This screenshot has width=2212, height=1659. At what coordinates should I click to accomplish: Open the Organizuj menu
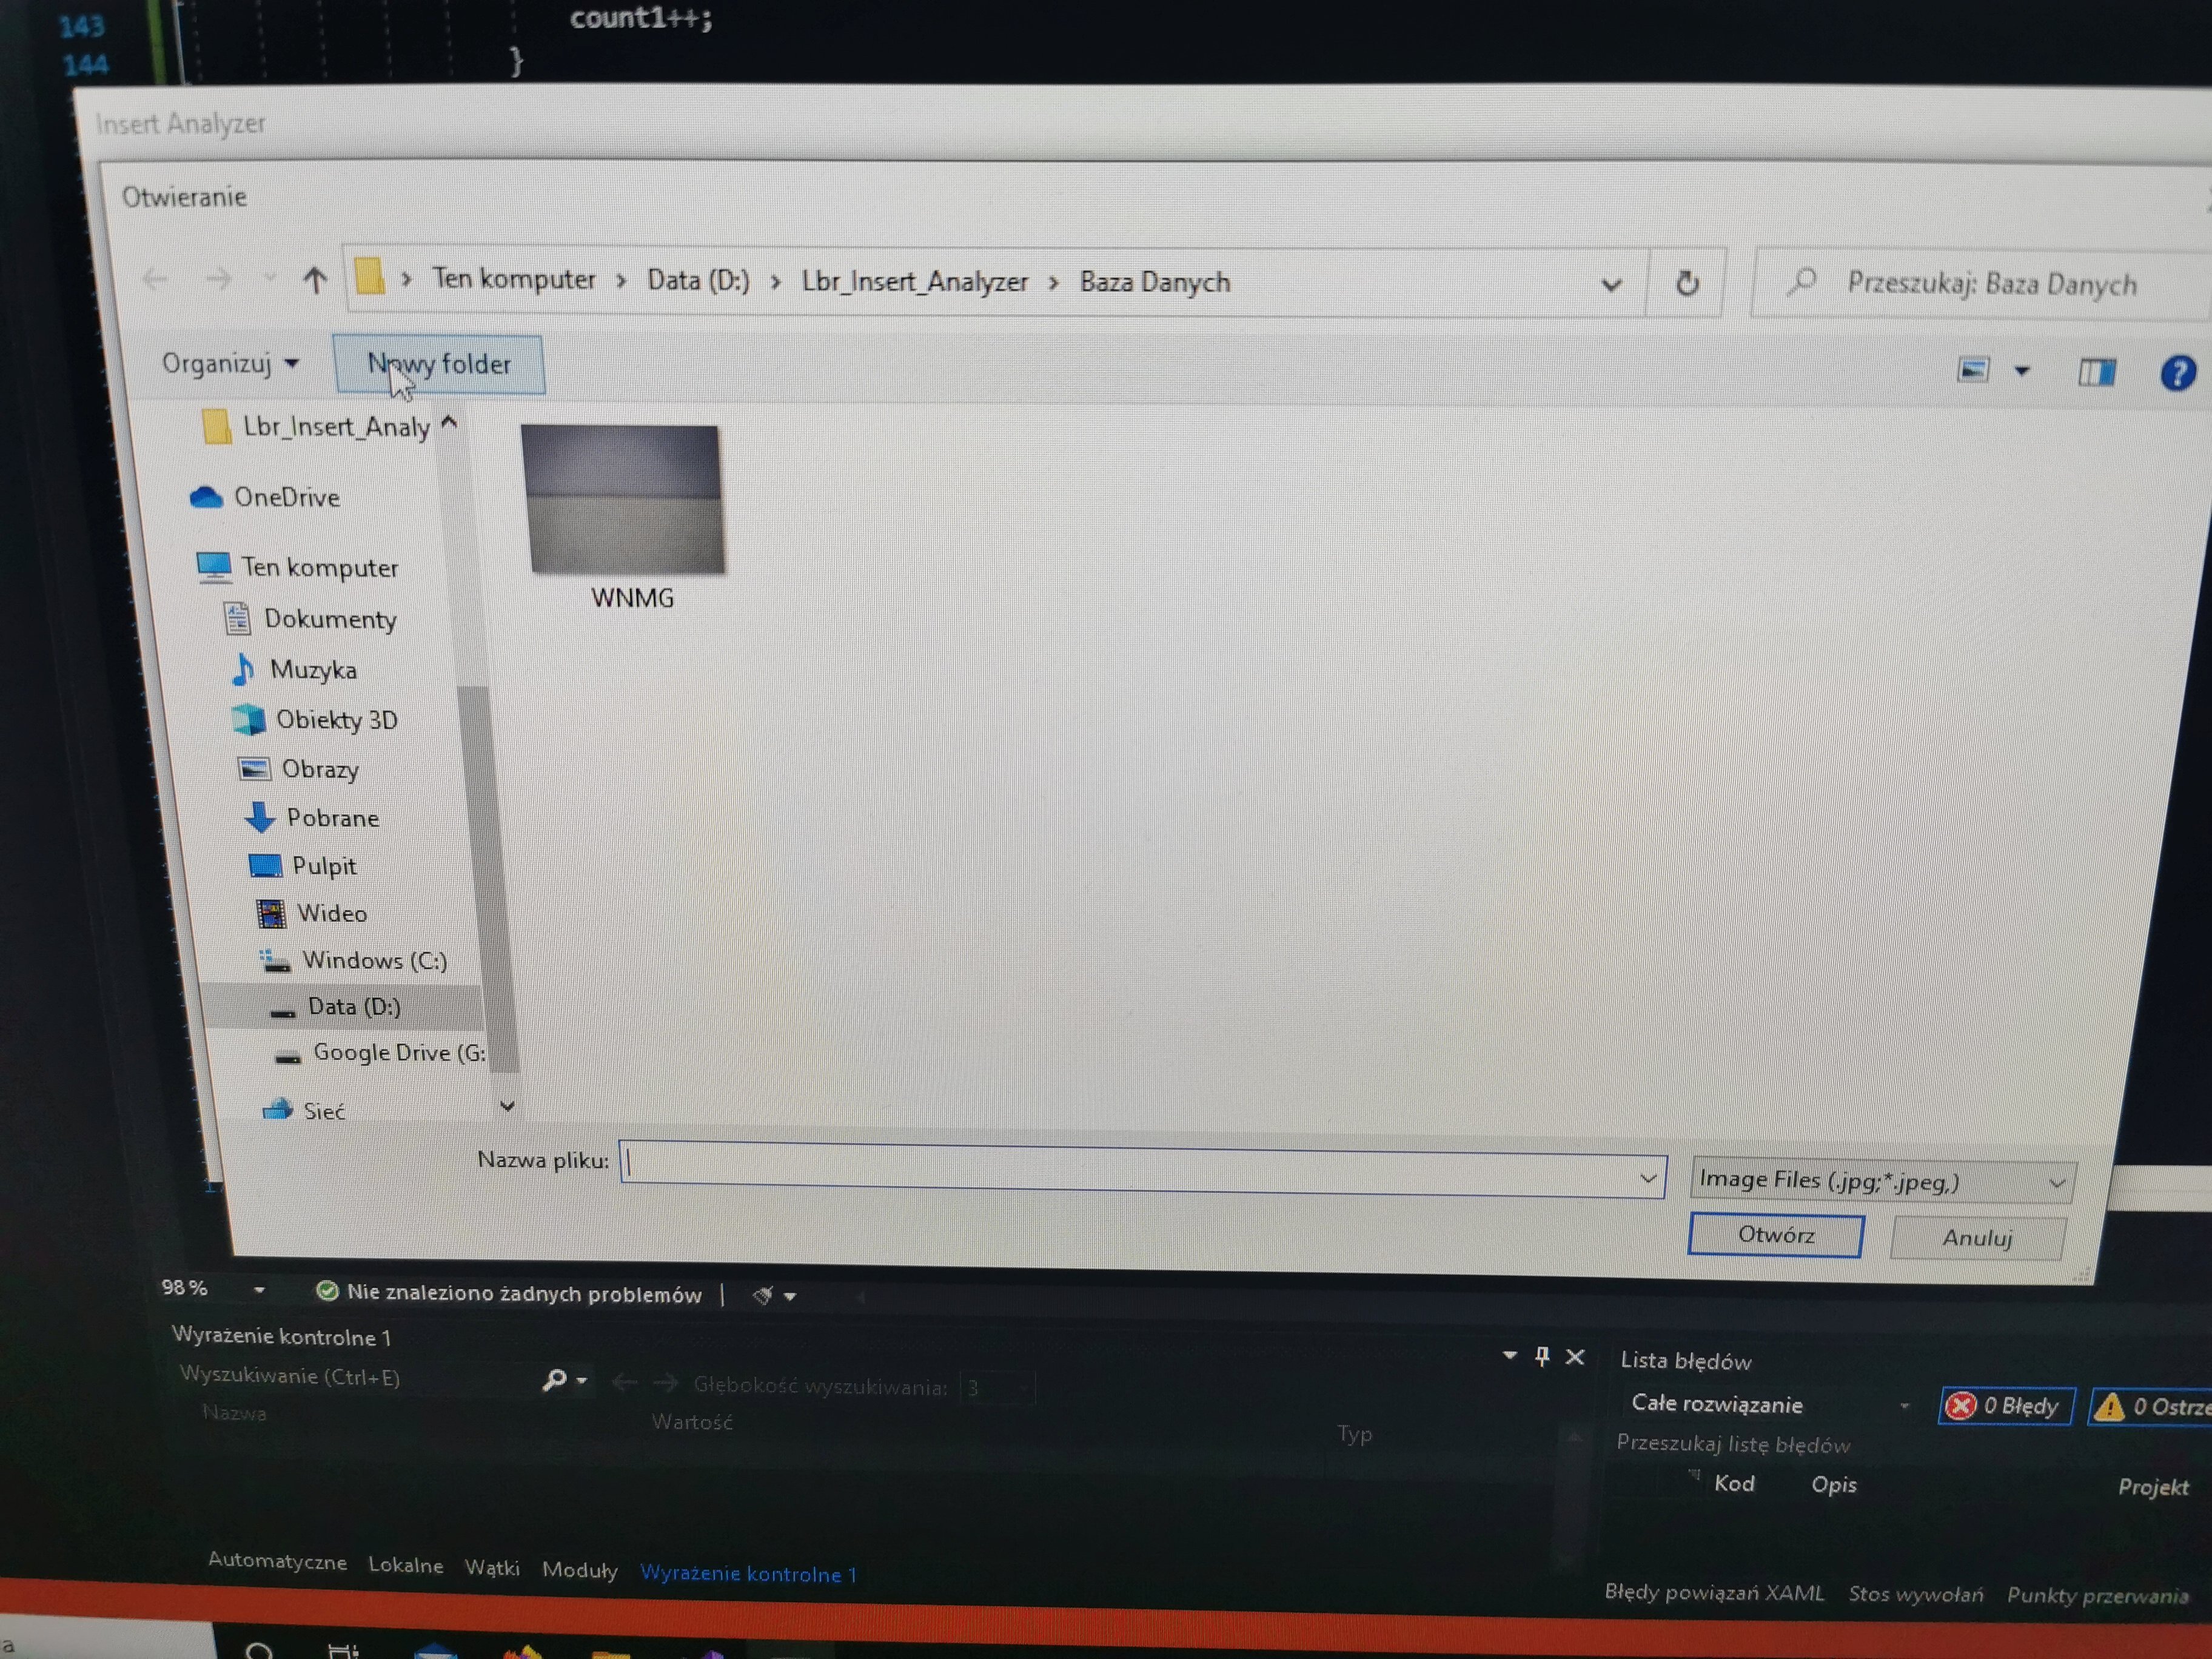230,363
